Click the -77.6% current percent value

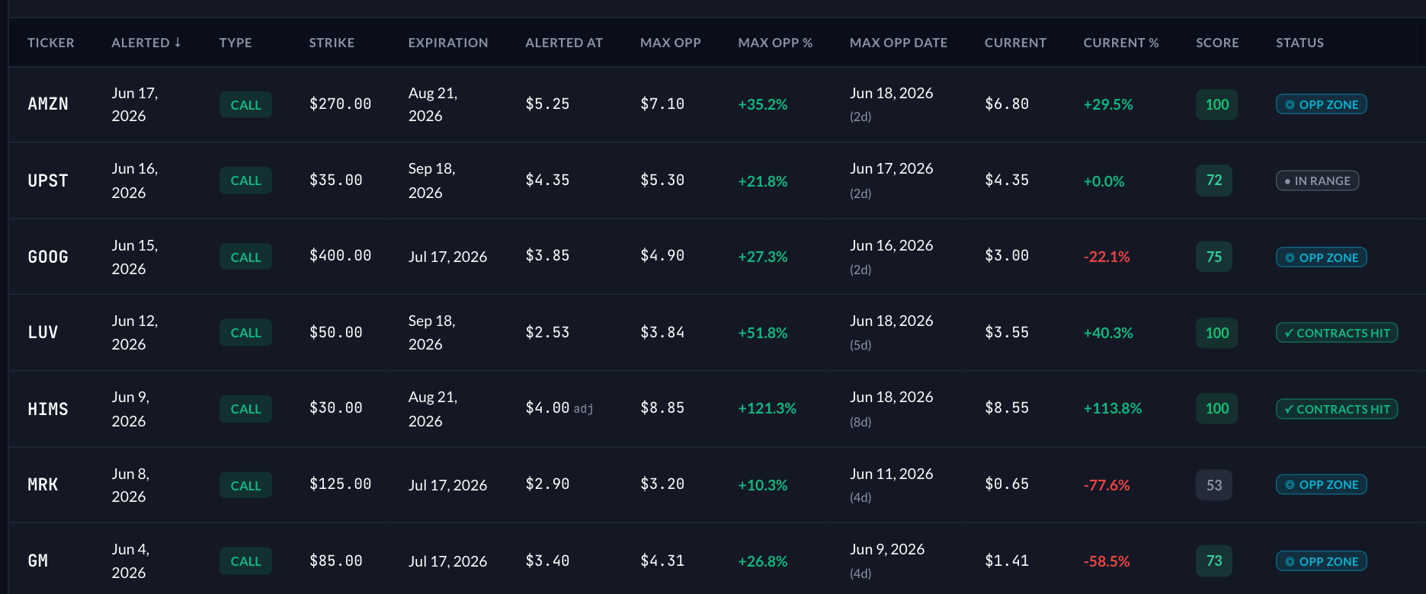(x=1107, y=485)
